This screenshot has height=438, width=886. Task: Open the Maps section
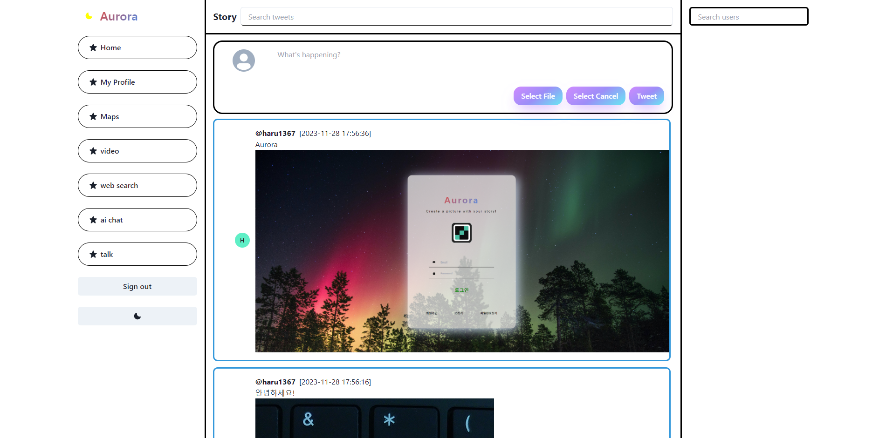(137, 116)
